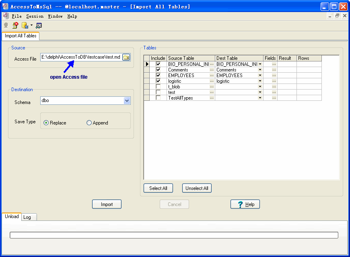Uncheck Include for logistic table

[x=158, y=81]
